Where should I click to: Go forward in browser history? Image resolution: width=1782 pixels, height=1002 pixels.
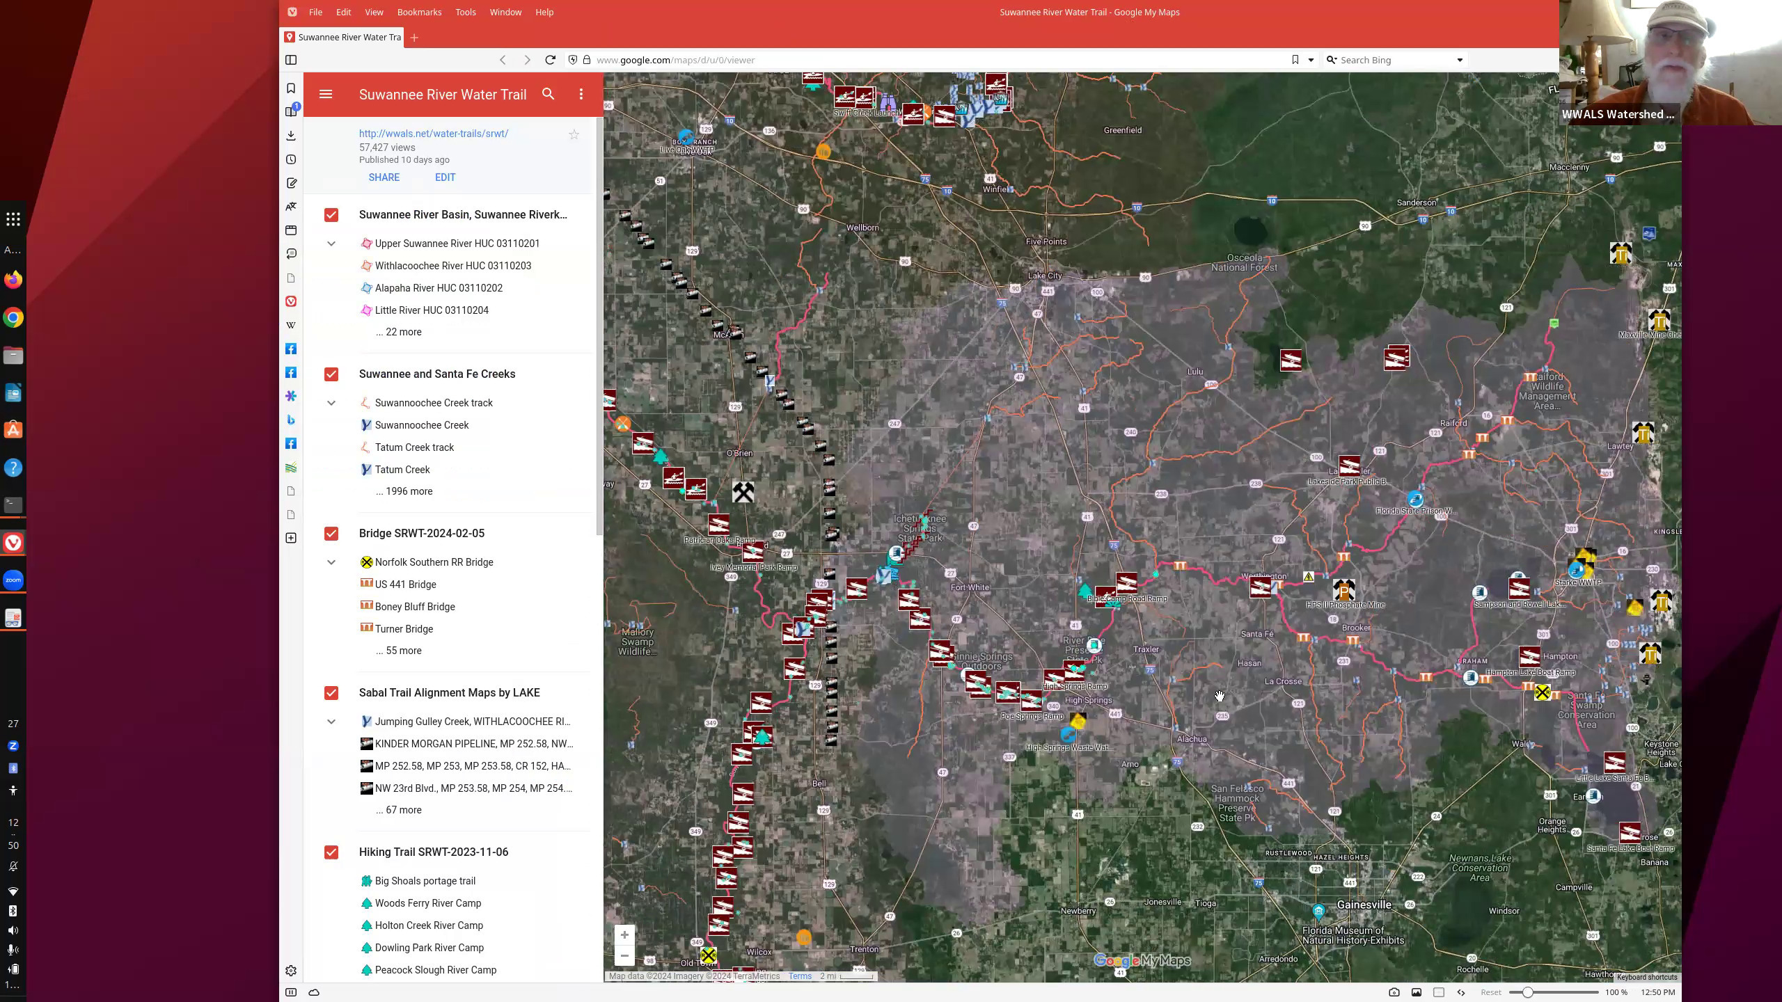(x=527, y=60)
